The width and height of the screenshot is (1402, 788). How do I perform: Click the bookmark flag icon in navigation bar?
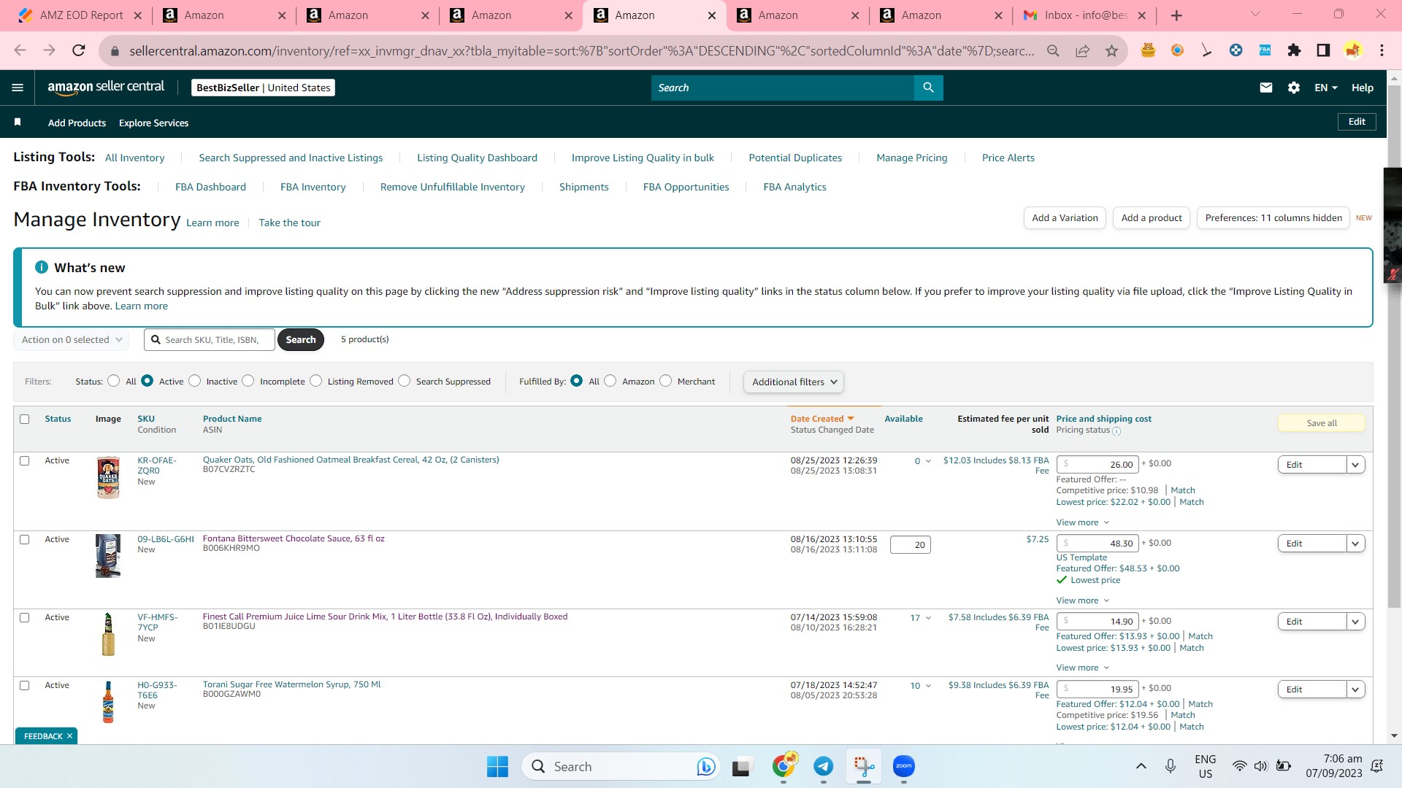pyautogui.click(x=18, y=122)
